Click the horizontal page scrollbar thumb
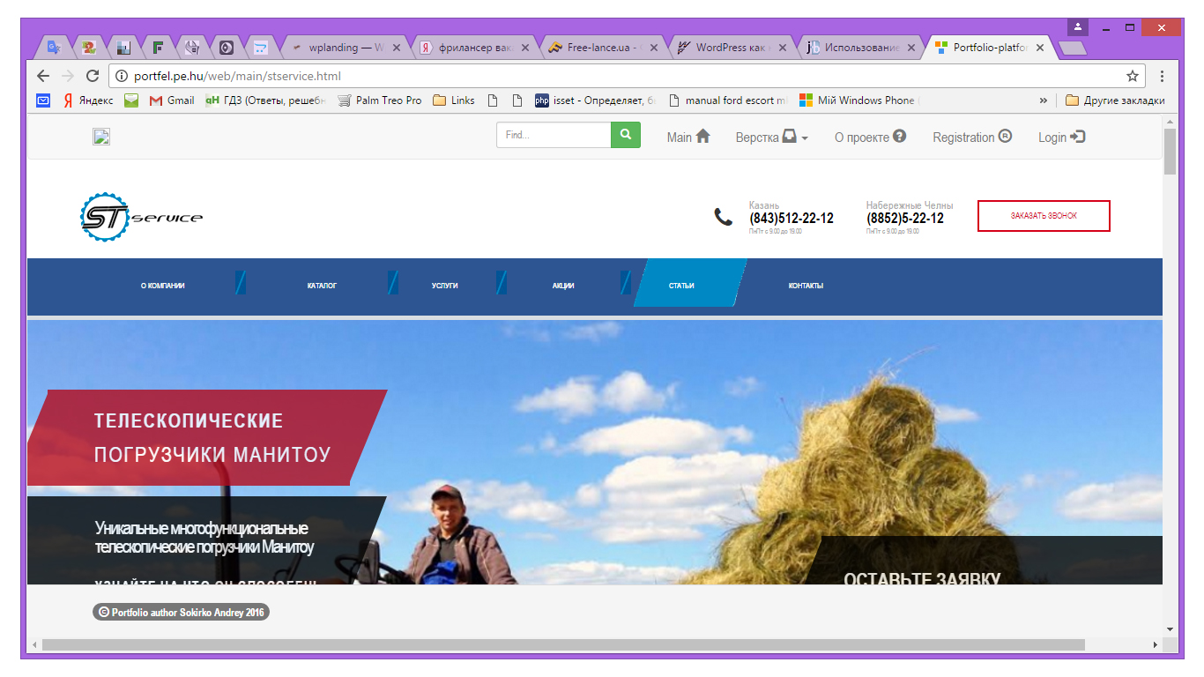Viewport: 1204px width, 677px height. click(562, 644)
